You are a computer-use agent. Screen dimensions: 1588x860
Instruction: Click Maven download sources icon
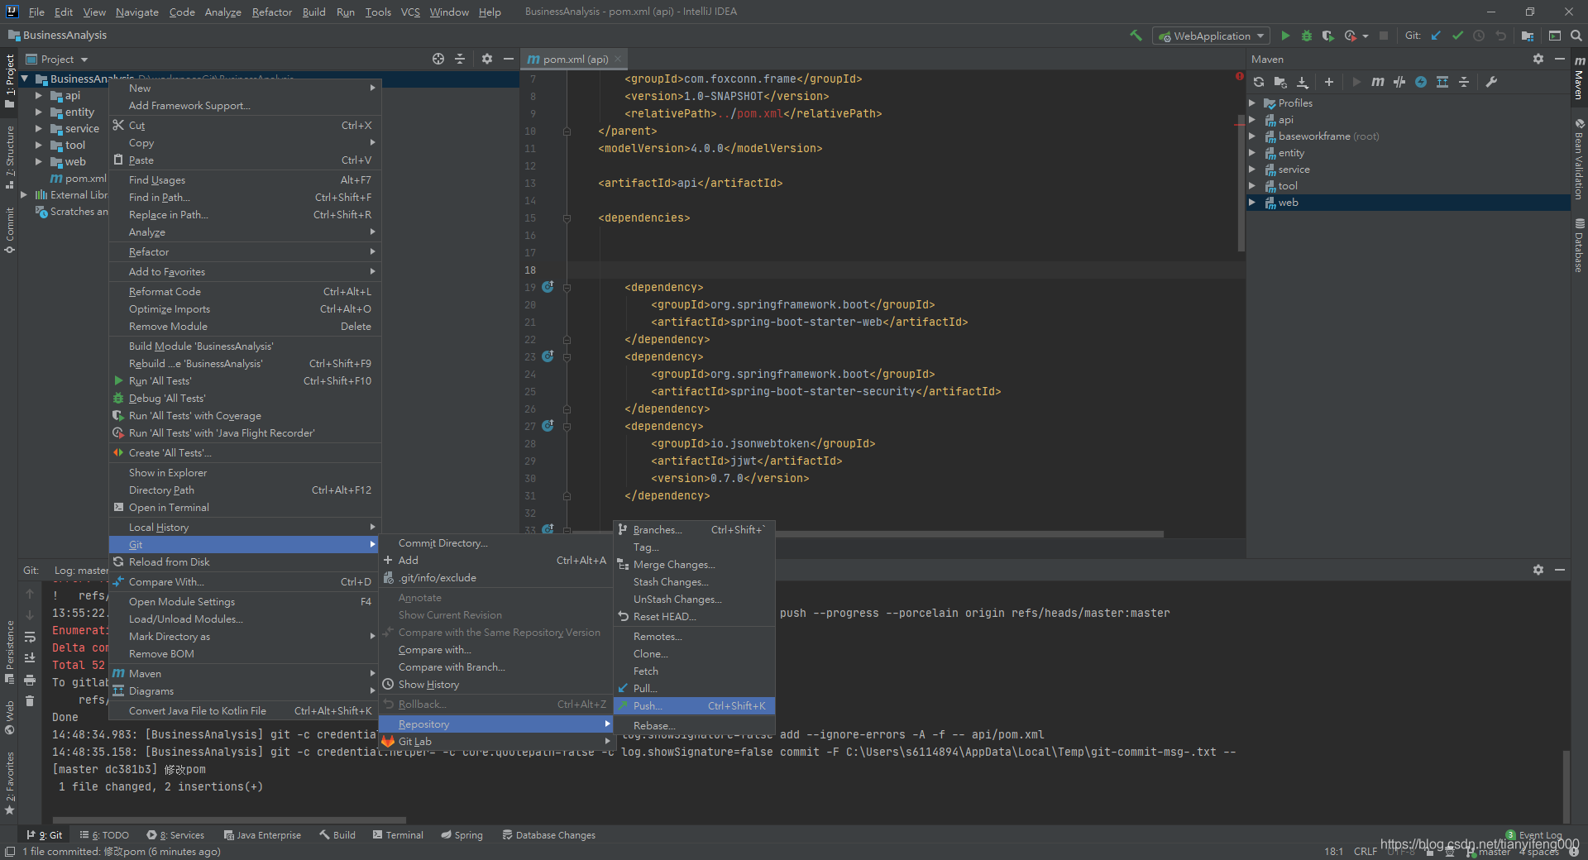[x=1303, y=82]
